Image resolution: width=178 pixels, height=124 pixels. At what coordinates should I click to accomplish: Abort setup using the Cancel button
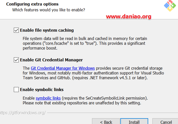click(x=166, y=121)
